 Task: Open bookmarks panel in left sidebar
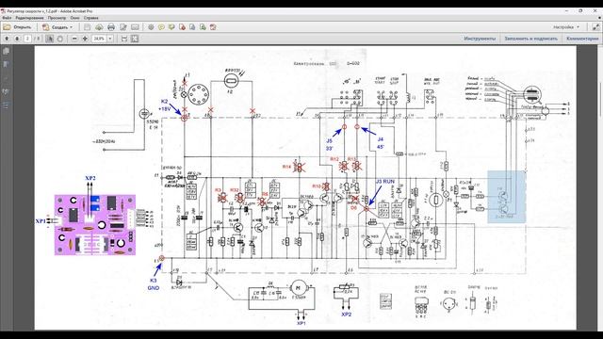tap(7, 64)
